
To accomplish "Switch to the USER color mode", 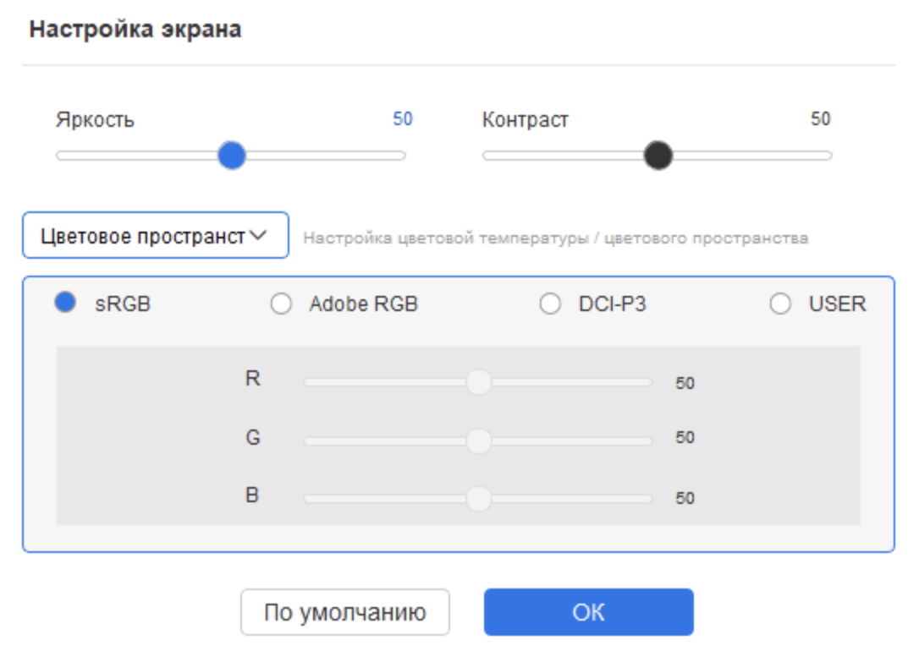I will pos(780,304).
